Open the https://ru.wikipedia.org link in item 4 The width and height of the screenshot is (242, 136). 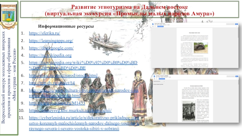coord(50,55)
